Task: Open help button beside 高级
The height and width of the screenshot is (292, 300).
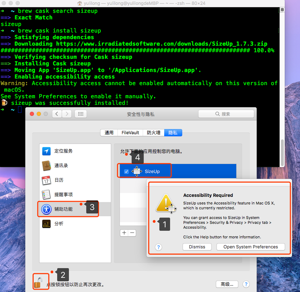Action: pos(246,284)
